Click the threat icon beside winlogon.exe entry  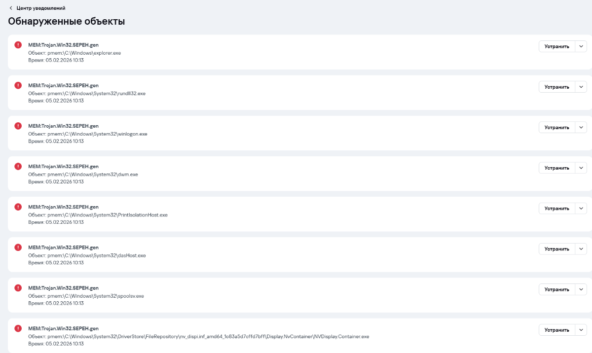point(18,126)
